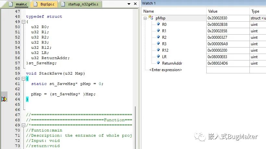
Task: Click the value 0x08000E83 of LR
Action: (x=217, y=57)
